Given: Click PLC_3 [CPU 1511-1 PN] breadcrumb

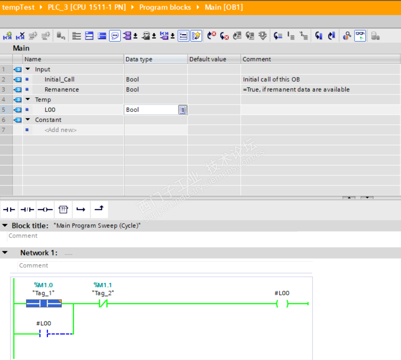Looking at the screenshot, I should (x=87, y=7).
